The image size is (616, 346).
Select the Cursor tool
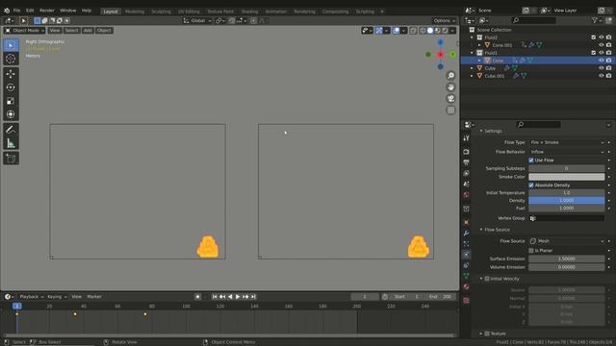tap(11, 59)
